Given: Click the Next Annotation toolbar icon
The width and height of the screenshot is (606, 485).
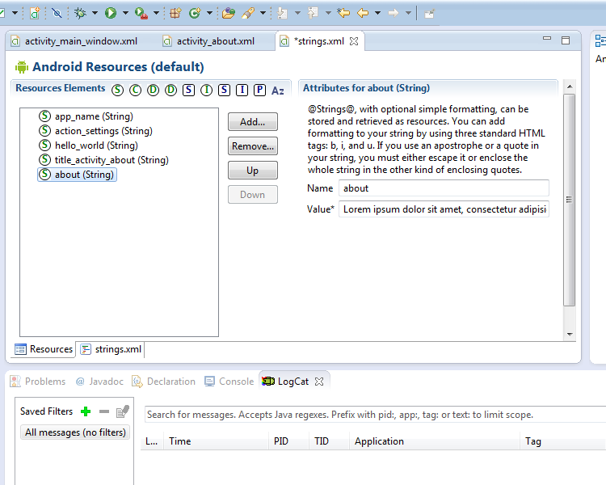Looking at the screenshot, I should click(283, 13).
